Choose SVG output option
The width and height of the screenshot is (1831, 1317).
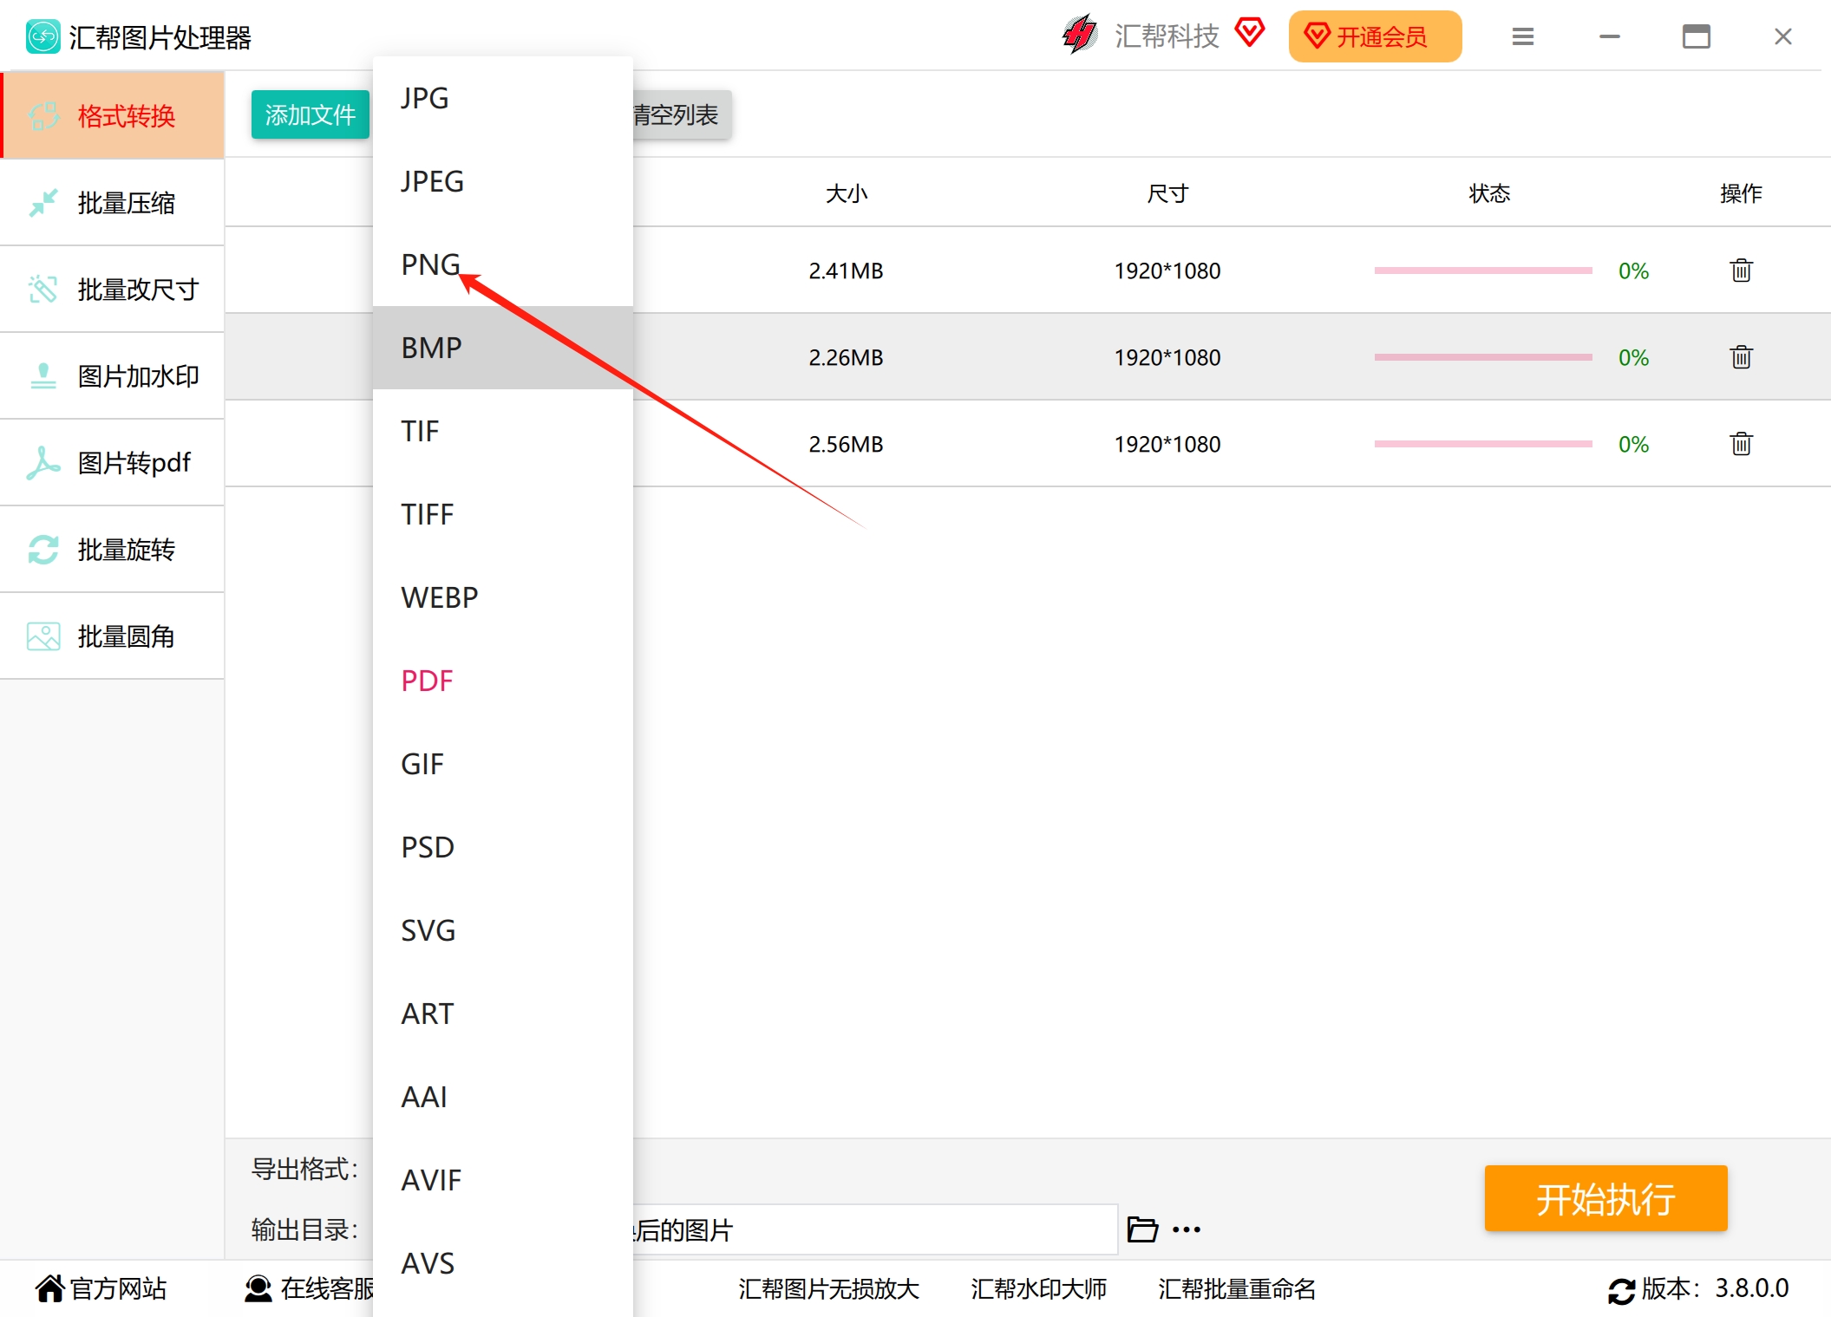(503, 930)
